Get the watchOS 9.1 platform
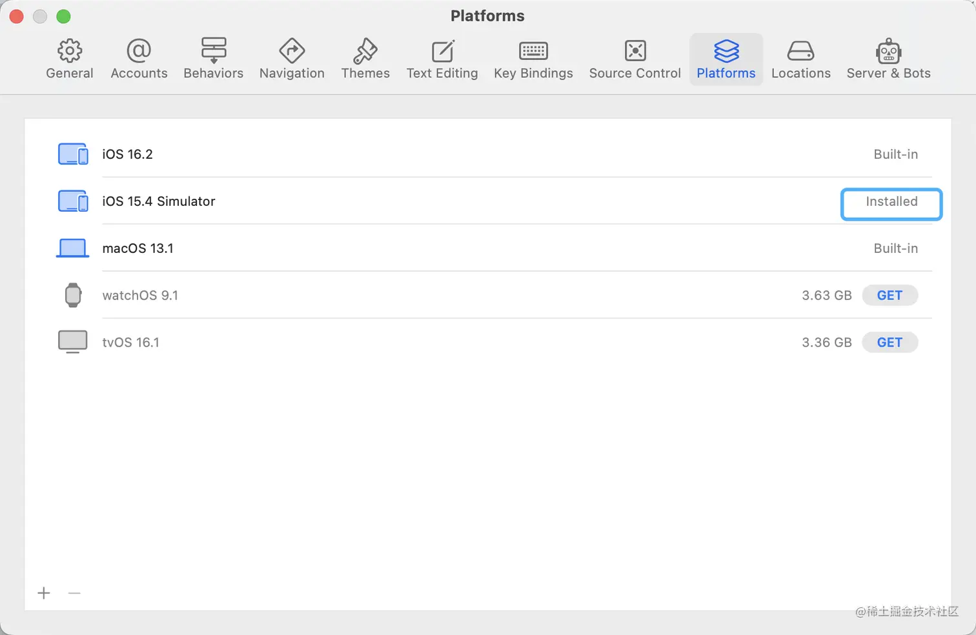 tap(890, 296)
